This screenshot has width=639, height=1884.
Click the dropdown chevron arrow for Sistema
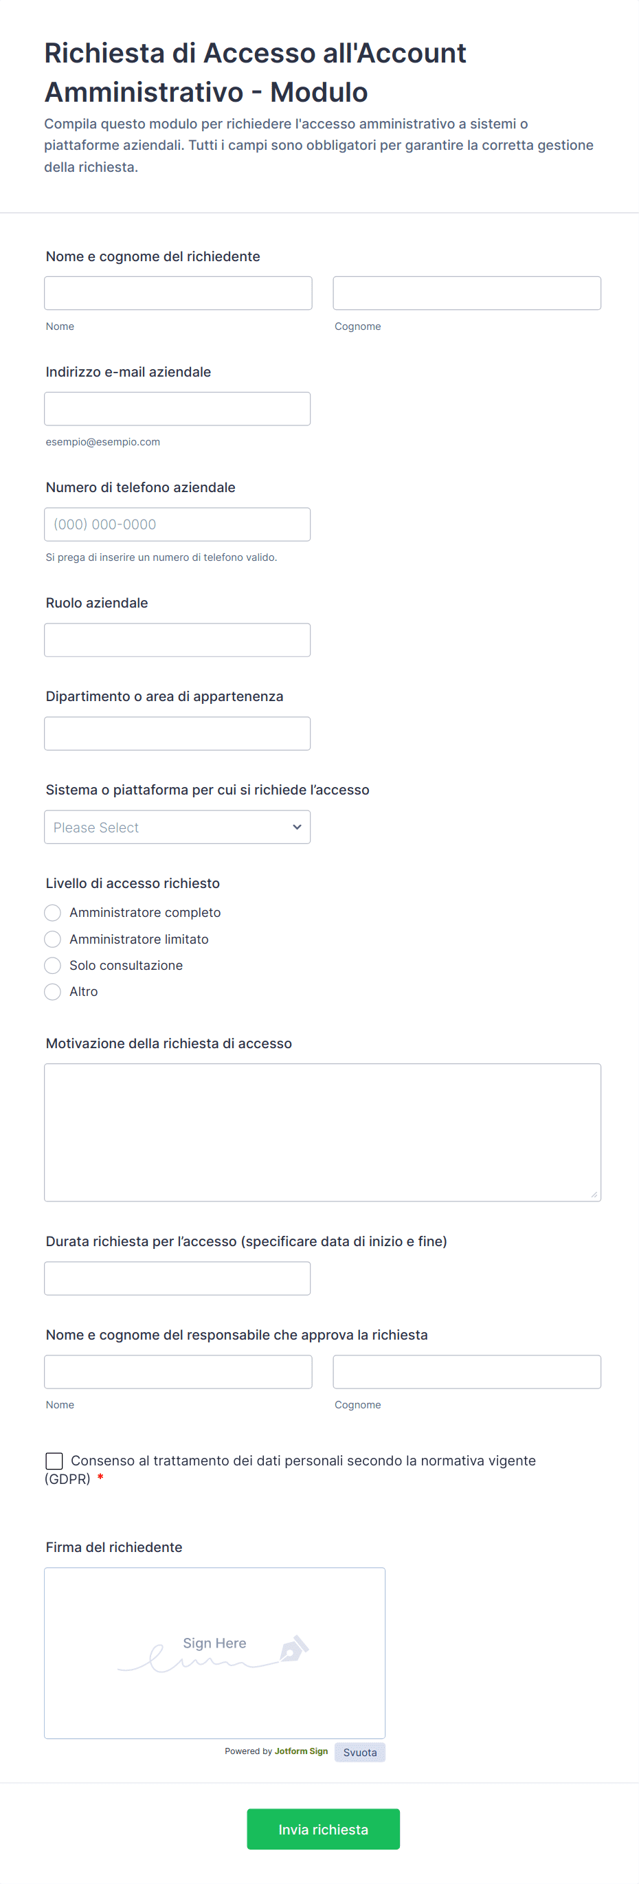(297, 827)
